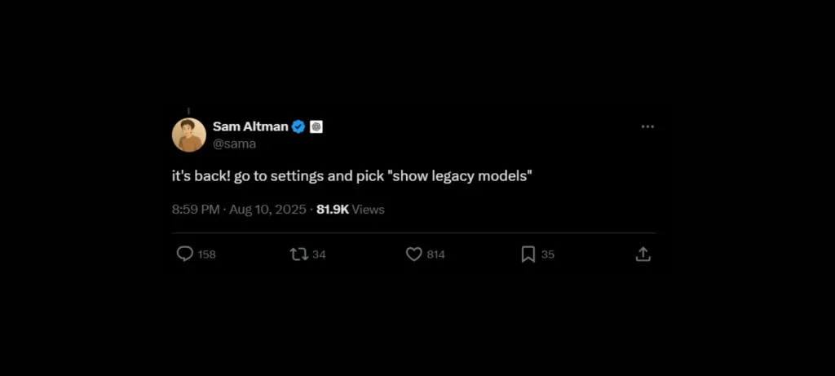This screenshot has width=835, height=376.
Task: Open the Sam Altman display name link
Action: click(x=250, y=126)
